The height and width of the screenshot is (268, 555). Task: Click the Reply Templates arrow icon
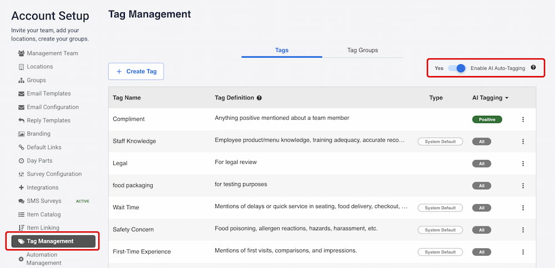tap(21, 120)
